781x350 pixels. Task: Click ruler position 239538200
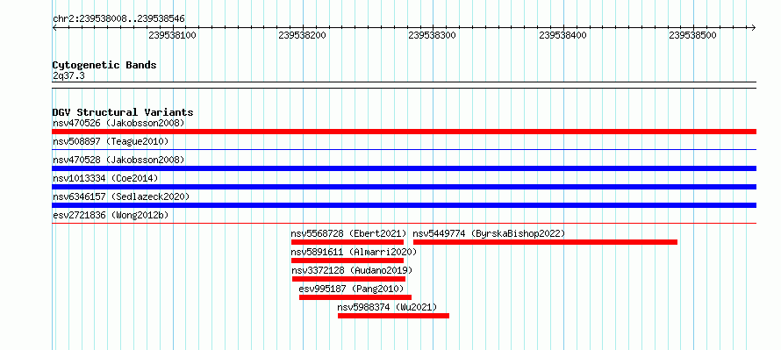pyautogui.click(x=303, y=35)
